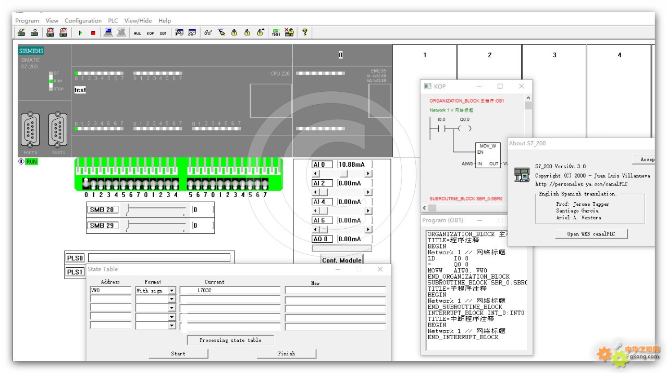
Task: Click the PORT0 serial connector
Action: click(30, 130)
